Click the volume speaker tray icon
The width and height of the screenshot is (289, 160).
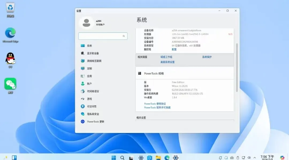tap(249, 158)
